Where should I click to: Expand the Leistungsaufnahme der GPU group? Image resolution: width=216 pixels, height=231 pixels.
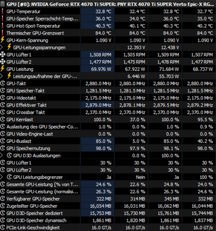point(1,76)
